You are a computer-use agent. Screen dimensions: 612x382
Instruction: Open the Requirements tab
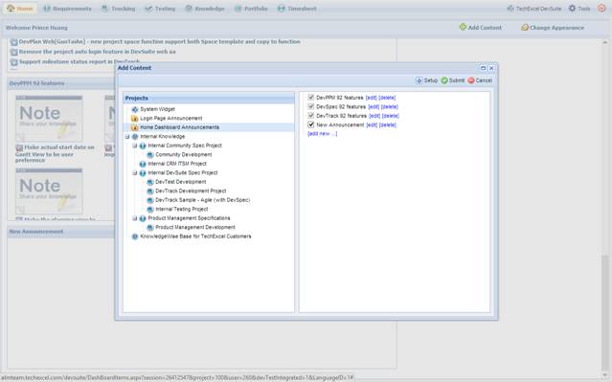click(x=67, y=9)
